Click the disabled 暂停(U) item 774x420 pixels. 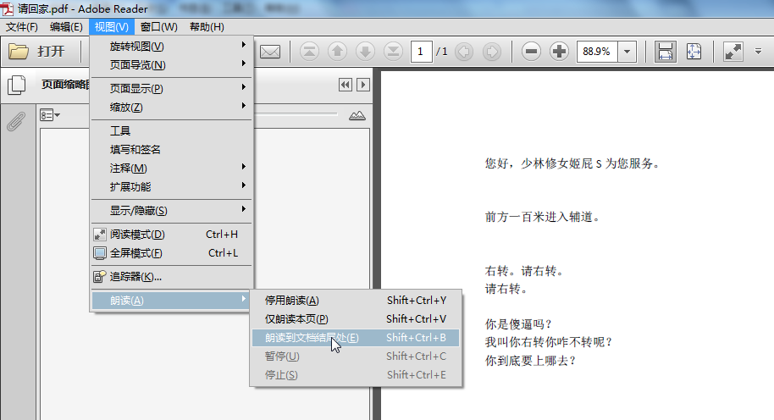click(x=356, y=356)
